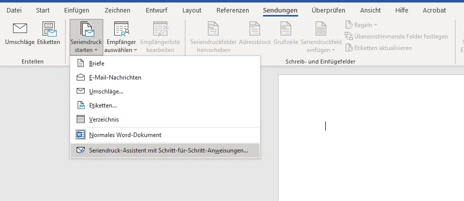Select Umschläge... menu entry
The height and width of the screenshot is (201, 464).
click(x=165, y=91)
